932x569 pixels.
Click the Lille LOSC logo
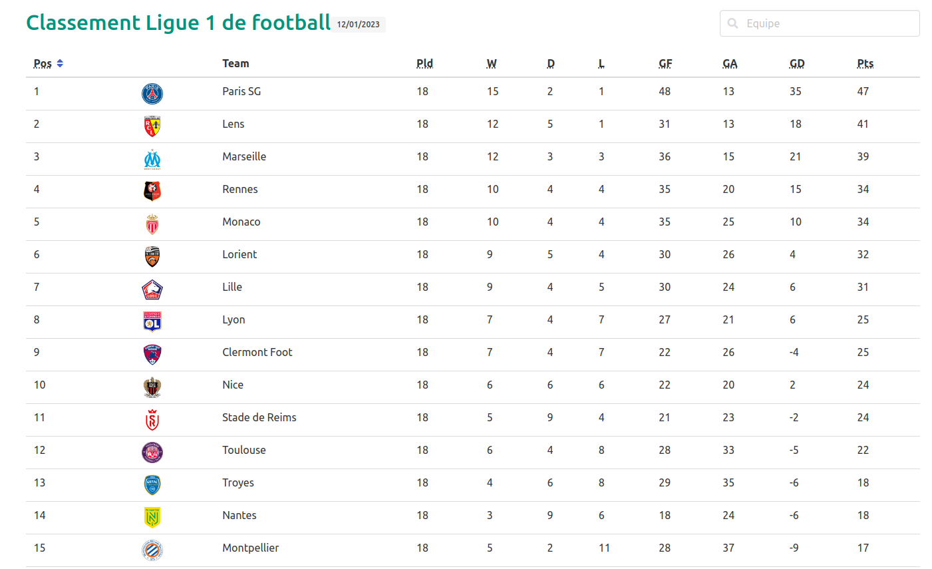152,289
